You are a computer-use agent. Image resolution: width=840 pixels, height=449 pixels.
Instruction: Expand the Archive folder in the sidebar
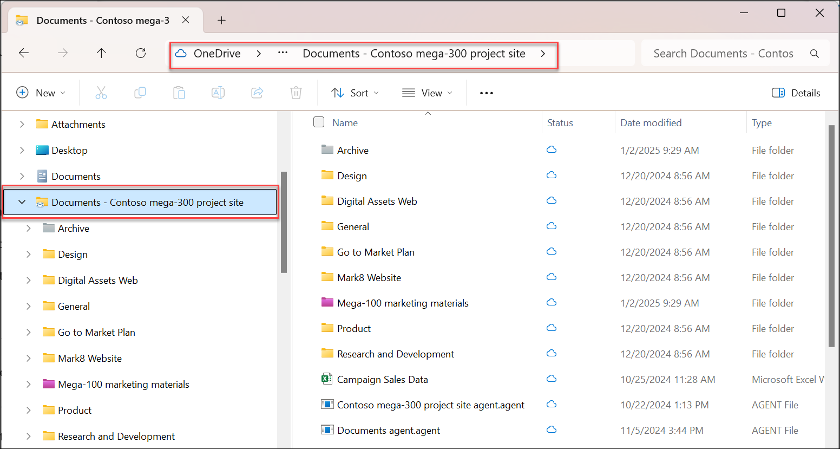click(x=29, y=228)
